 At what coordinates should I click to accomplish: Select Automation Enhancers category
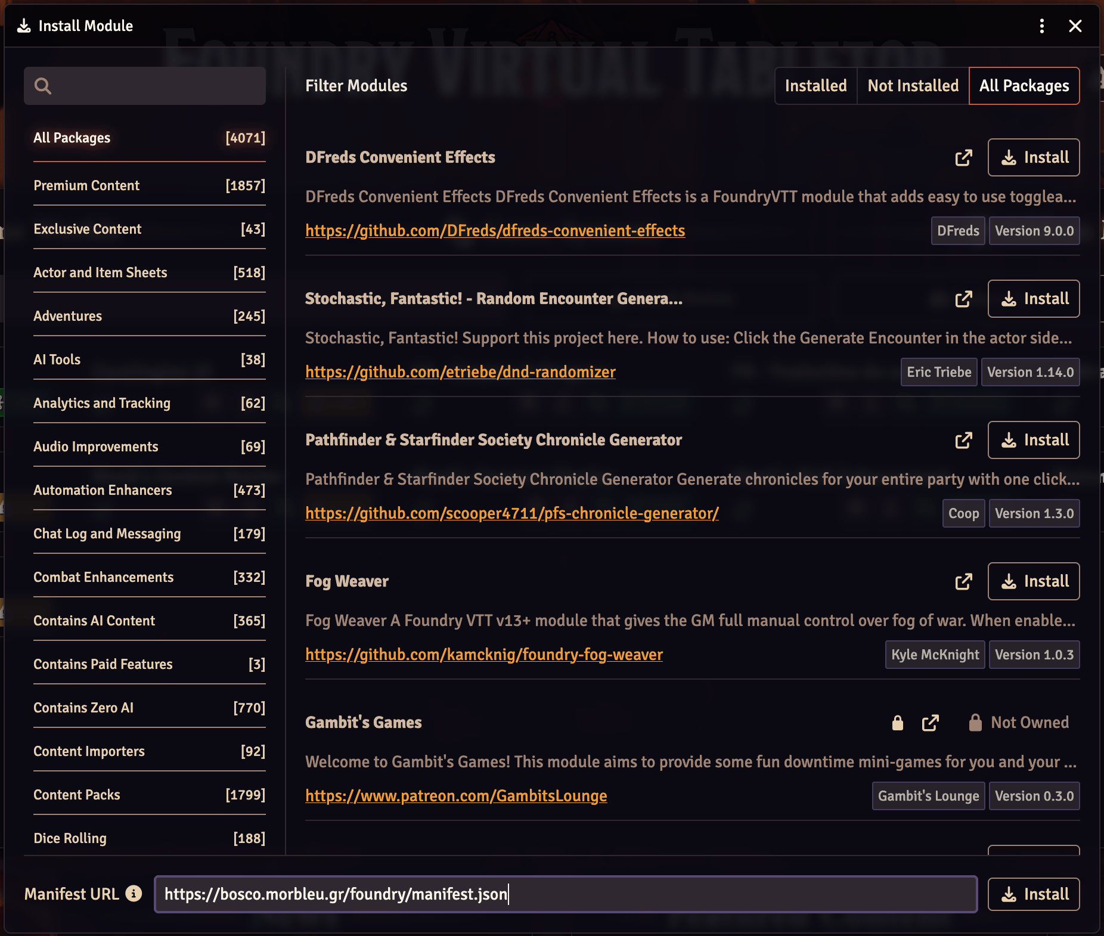pyautogui.click(x=149, y=490)
